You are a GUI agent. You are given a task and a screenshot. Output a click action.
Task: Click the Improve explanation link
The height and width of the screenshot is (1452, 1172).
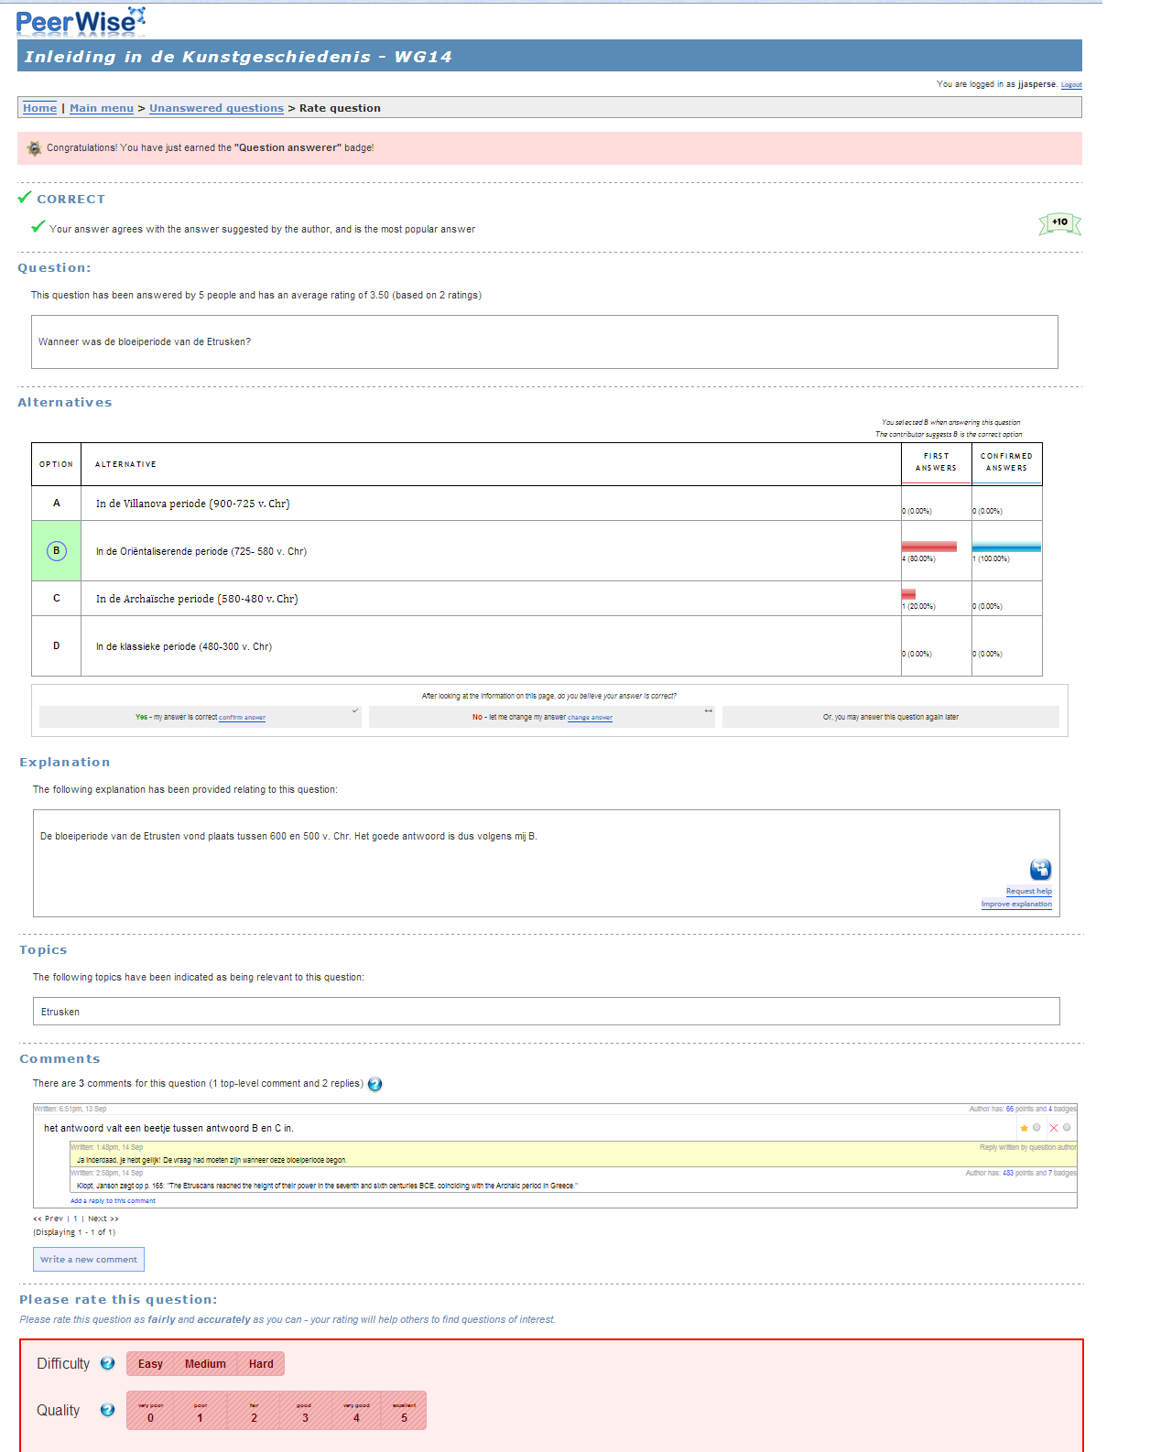(1016, 904)
